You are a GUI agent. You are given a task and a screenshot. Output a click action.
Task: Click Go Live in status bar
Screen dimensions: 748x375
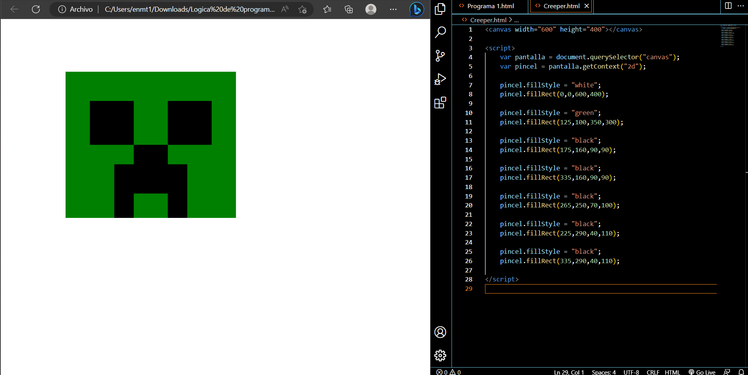(702, 372)
